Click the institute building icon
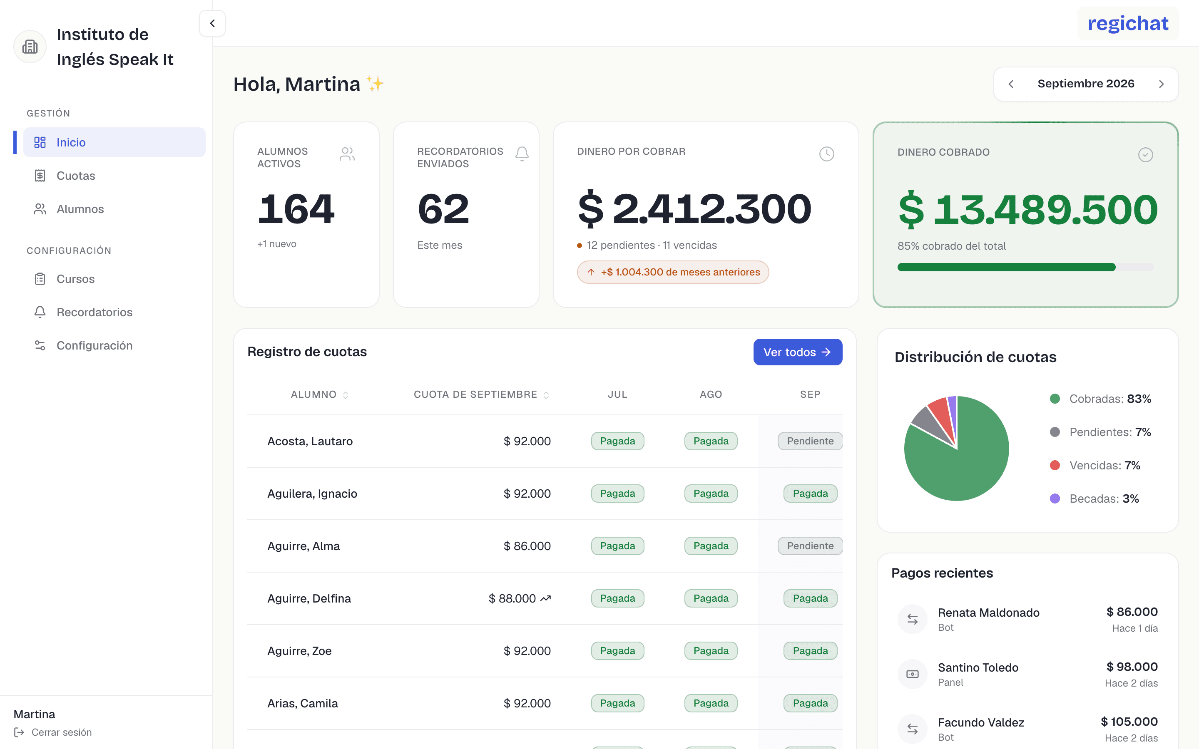 coord(30,47)
